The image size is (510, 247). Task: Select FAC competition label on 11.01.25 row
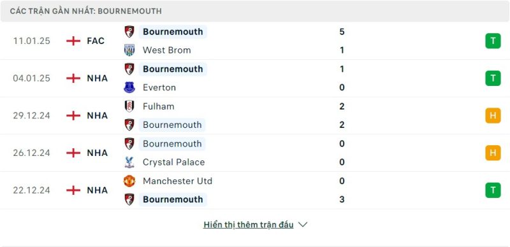[96, 41]
